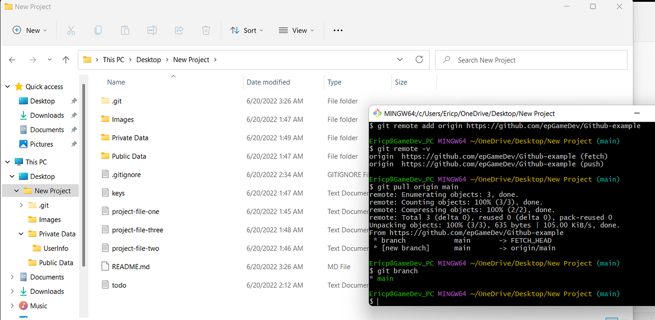655x320 pixels.
Task: Go back with the back navigation button
Action: pyautogui.click(x=12, y=59)
